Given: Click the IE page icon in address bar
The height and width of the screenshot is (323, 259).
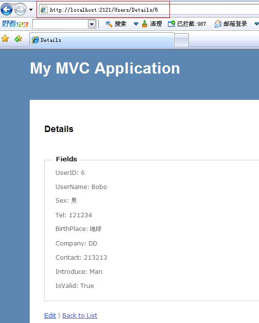Looking at the screenshot, I should pos(44,10).
